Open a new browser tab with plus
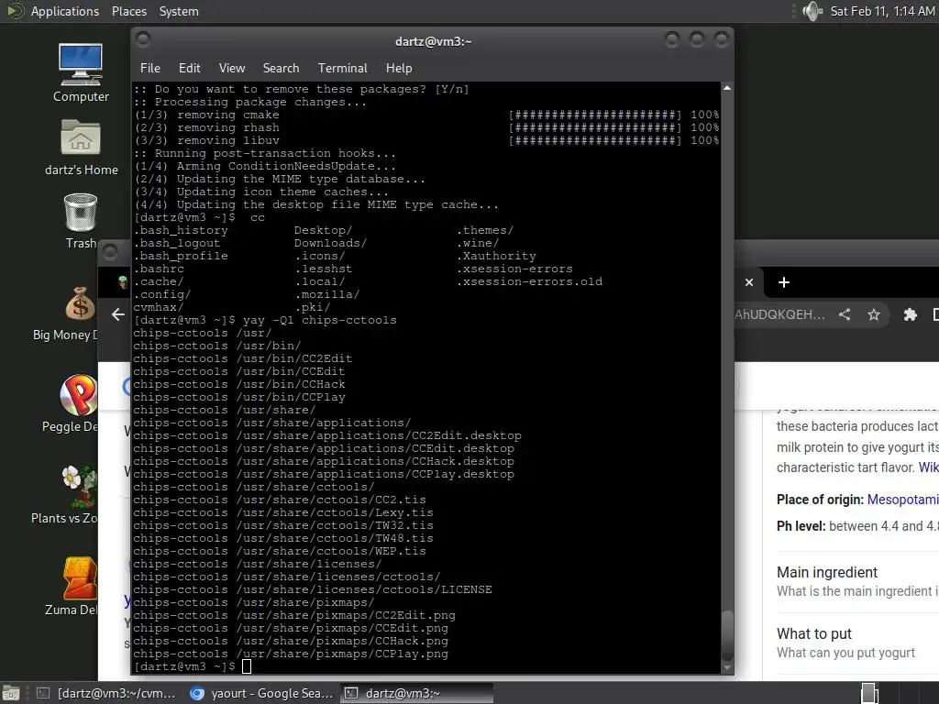The image size is (939, 704). [784, 282]
